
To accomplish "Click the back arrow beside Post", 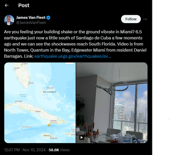I will pyautogui.click(x=7, y=5).
